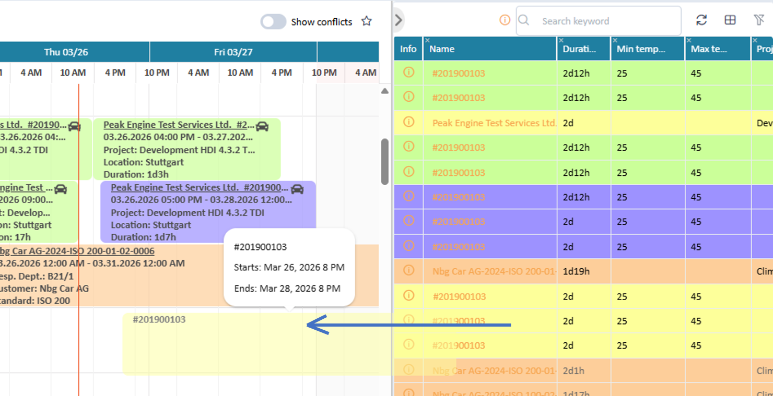This screenshot has height=396, width=773.
Task: Select the Fri 03/27 date header
Action: 233,52
